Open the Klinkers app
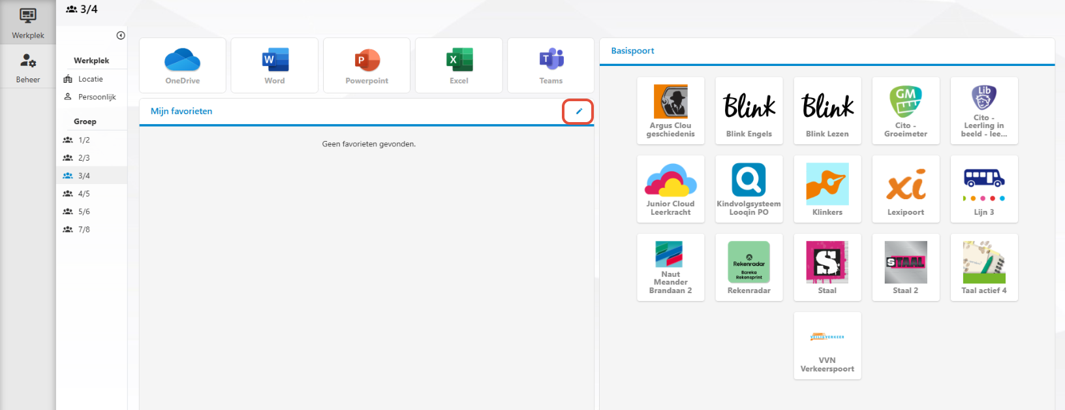 (x=827, y=189)
